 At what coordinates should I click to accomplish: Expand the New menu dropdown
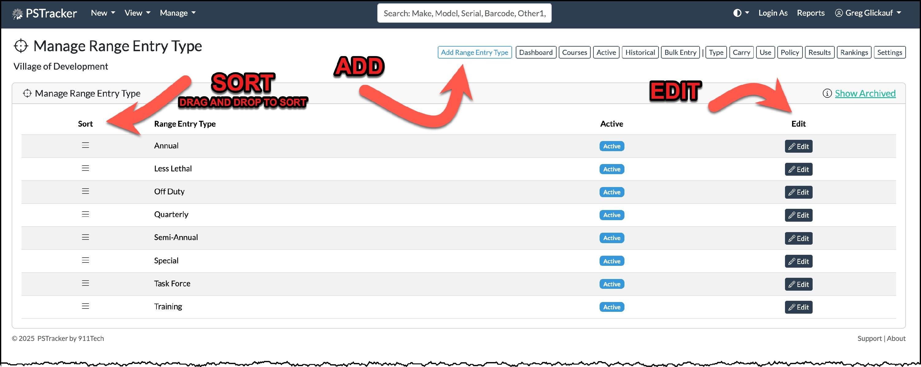coord(103,13)
